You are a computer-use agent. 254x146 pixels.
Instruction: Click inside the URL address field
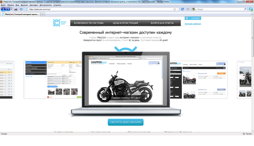click(99, 9)
